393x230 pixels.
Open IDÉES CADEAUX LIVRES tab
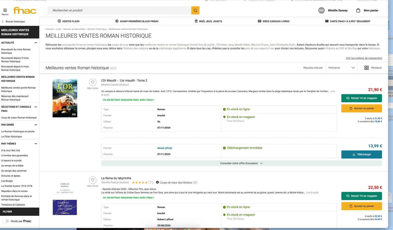point(273,21)
